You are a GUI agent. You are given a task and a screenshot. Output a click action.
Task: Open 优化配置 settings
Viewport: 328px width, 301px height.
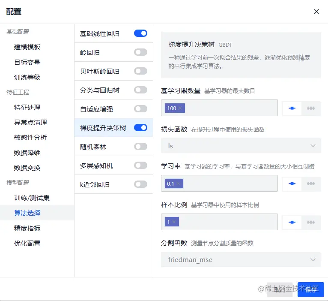pyautogui.click(x=27, y=243)
